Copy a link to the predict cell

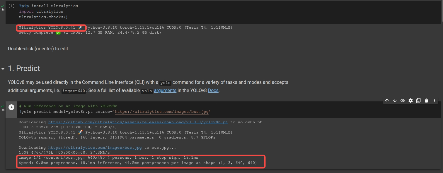tap(403, 101)
